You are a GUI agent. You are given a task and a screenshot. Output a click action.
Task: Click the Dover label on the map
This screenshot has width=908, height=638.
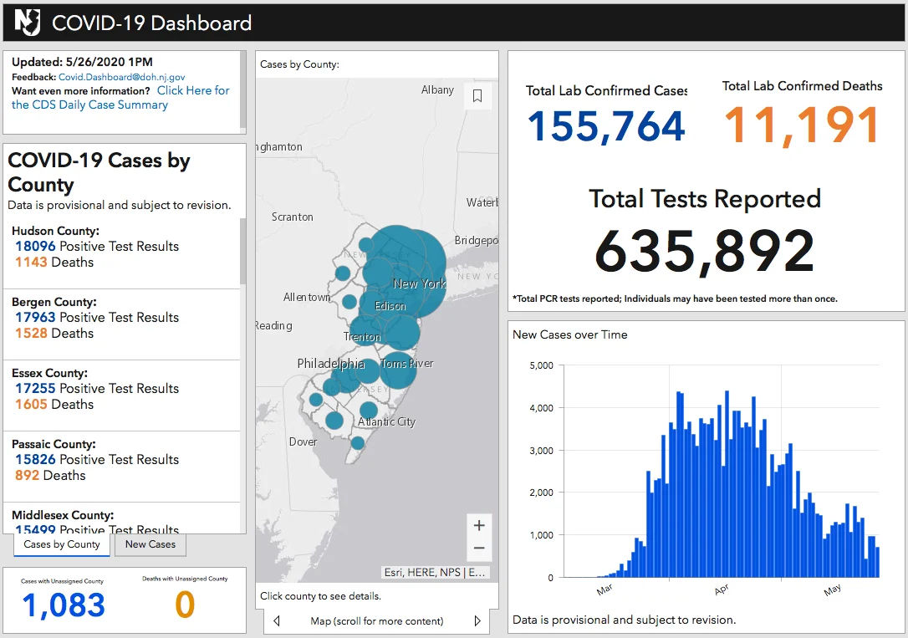pyautogui.click(x=303, y=441)
